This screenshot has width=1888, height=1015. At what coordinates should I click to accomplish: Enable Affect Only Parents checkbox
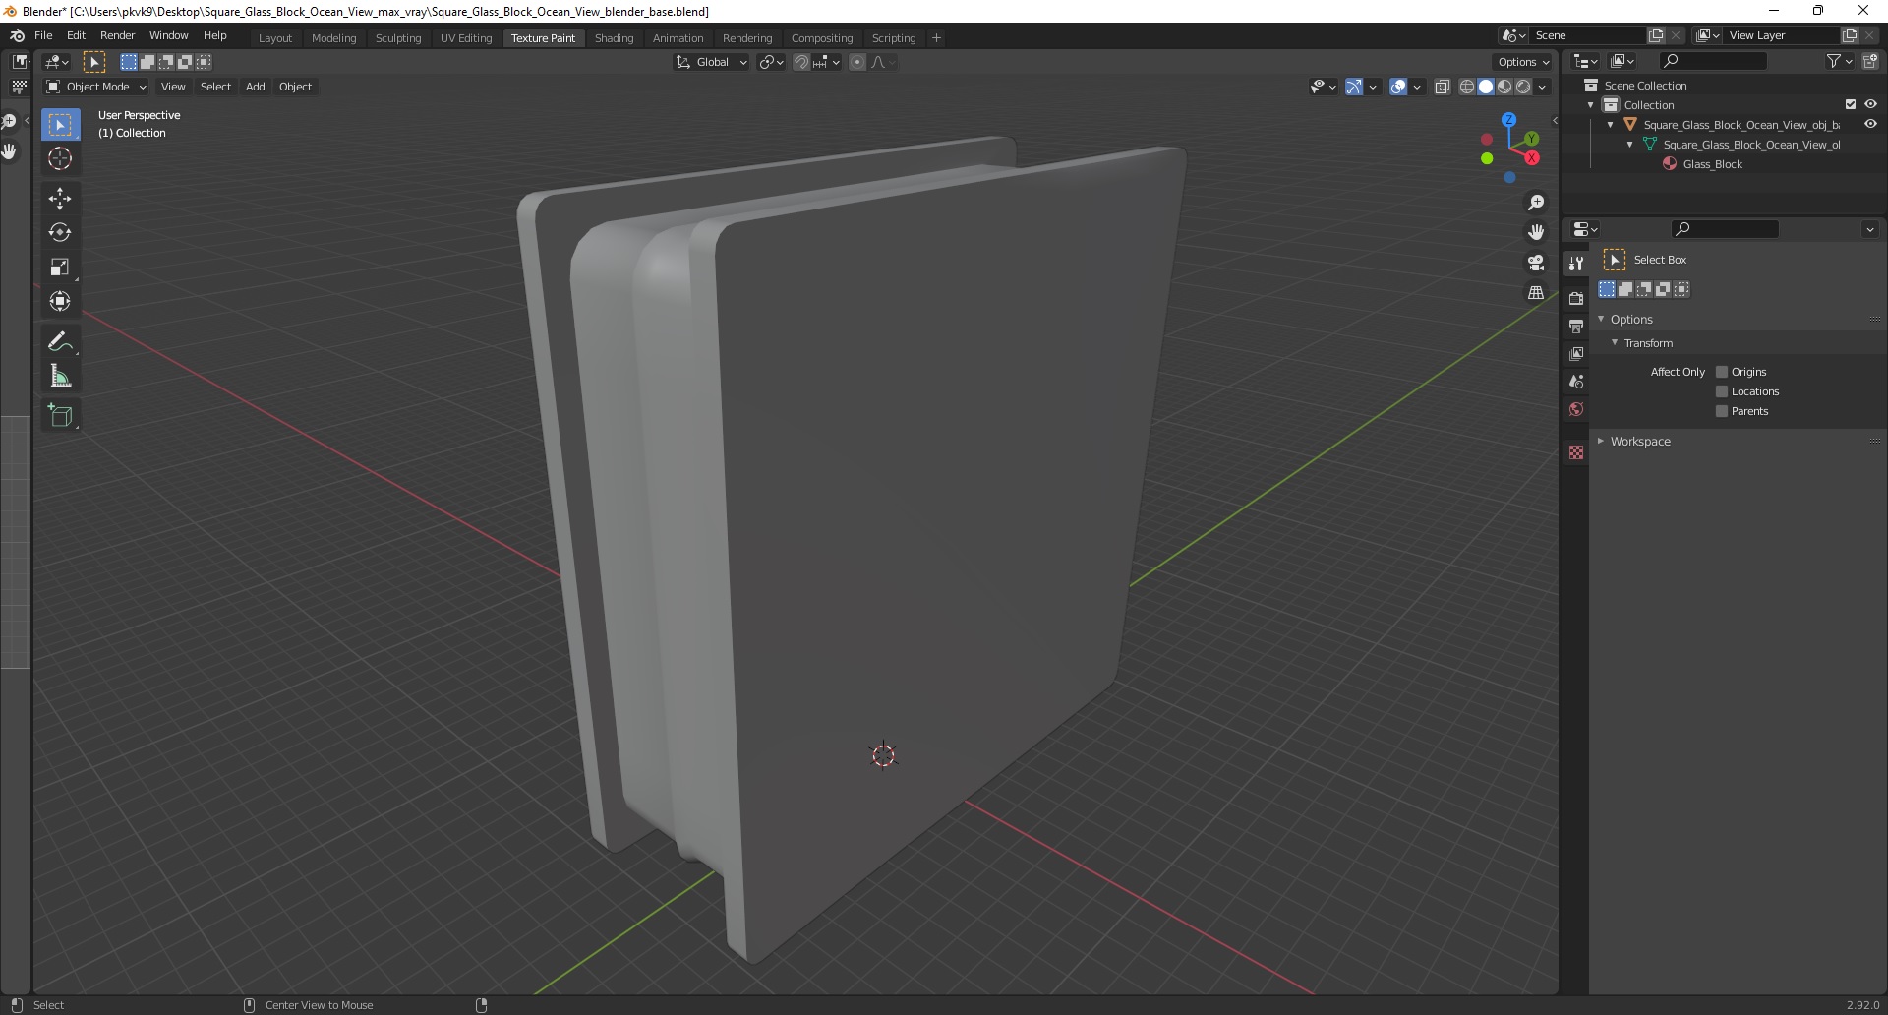point(1722,411)
